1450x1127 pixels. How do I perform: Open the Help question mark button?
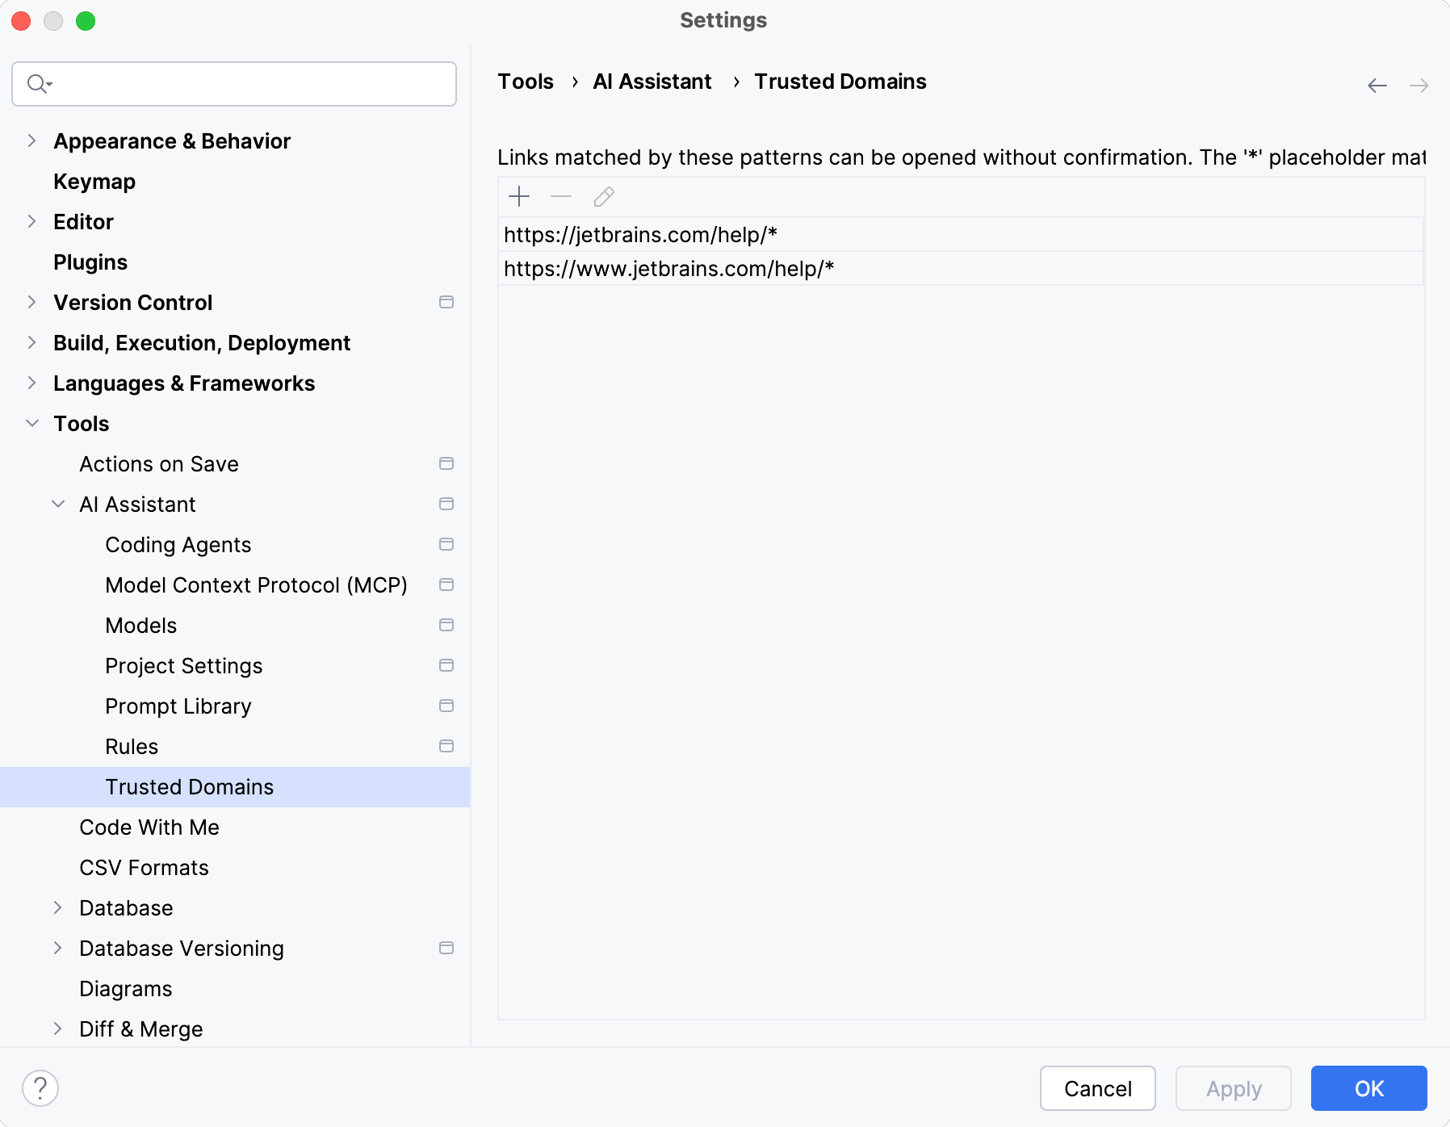[x=40, y=1088]
